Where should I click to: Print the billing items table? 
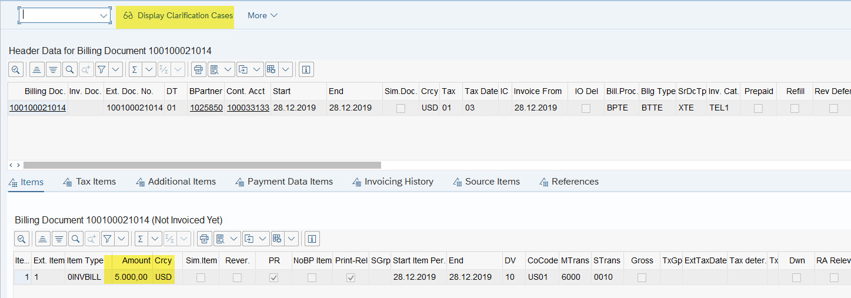point(204,239)
